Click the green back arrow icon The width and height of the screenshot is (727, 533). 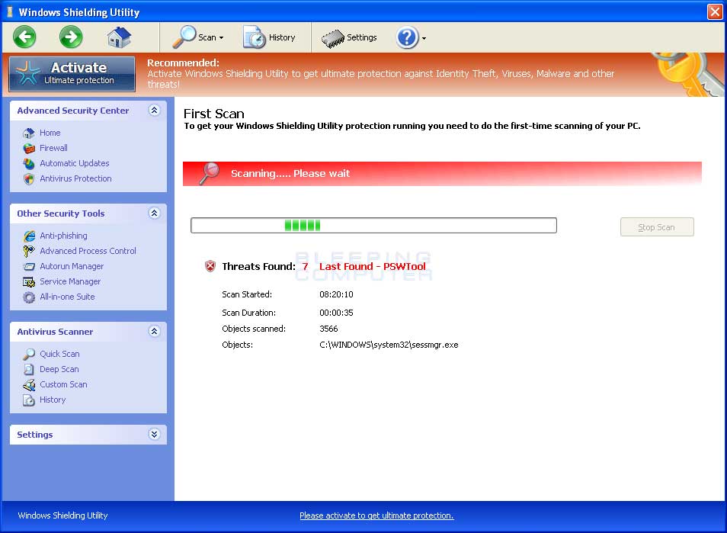click(x=24, y=37)
